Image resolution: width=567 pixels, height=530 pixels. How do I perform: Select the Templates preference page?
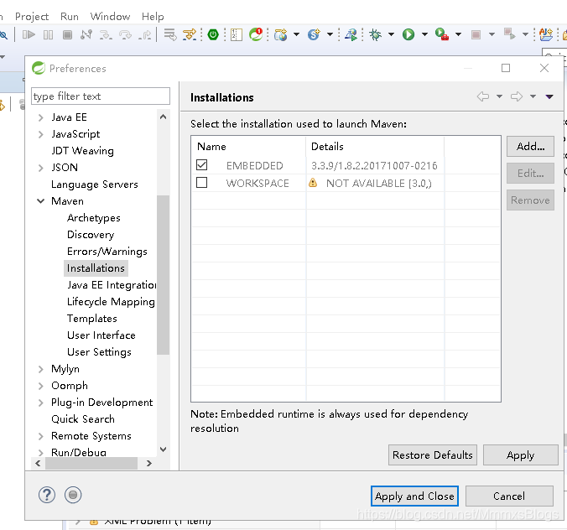point(92,319)
